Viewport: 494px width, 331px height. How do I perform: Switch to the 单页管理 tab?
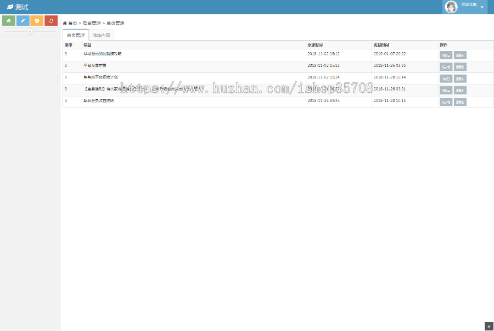point(76,35)
